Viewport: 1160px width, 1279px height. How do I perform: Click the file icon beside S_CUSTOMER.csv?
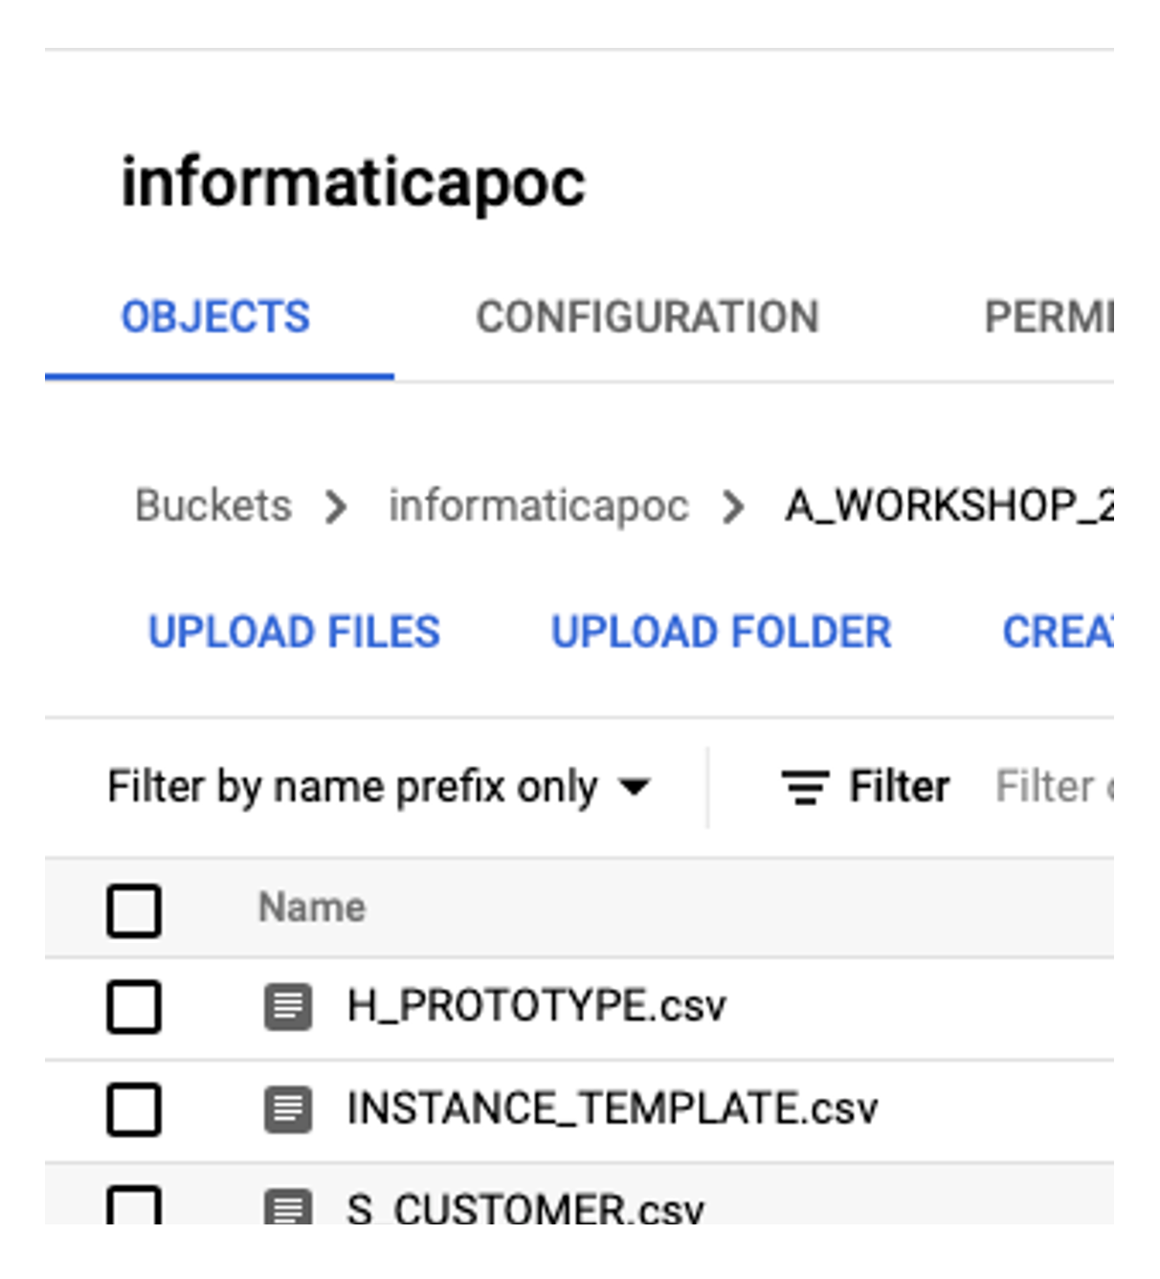[287, 1206]
